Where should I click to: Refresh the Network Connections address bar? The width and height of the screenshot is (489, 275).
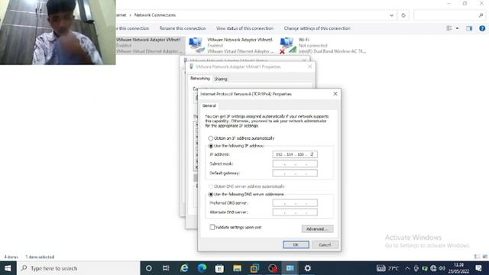click(403, 15)
